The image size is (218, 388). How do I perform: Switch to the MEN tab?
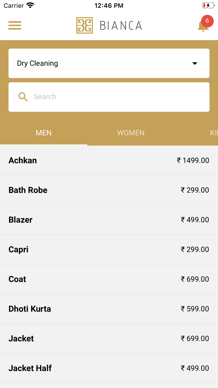click(x=44, y=133)
